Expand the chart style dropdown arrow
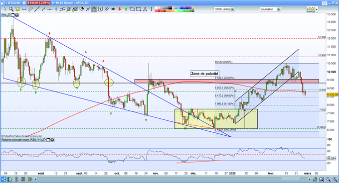The image size is (339, 183). coord(317,9)
